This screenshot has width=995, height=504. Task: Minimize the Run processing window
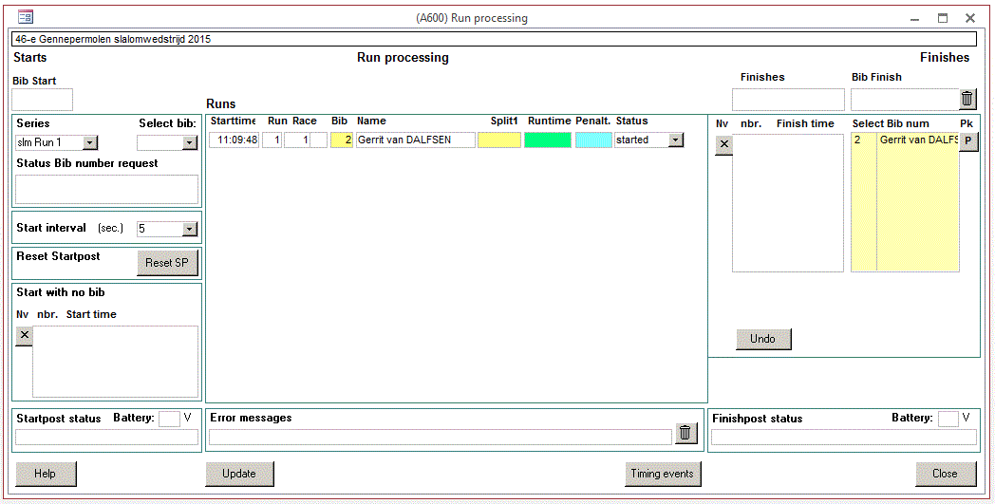(914, 18)
